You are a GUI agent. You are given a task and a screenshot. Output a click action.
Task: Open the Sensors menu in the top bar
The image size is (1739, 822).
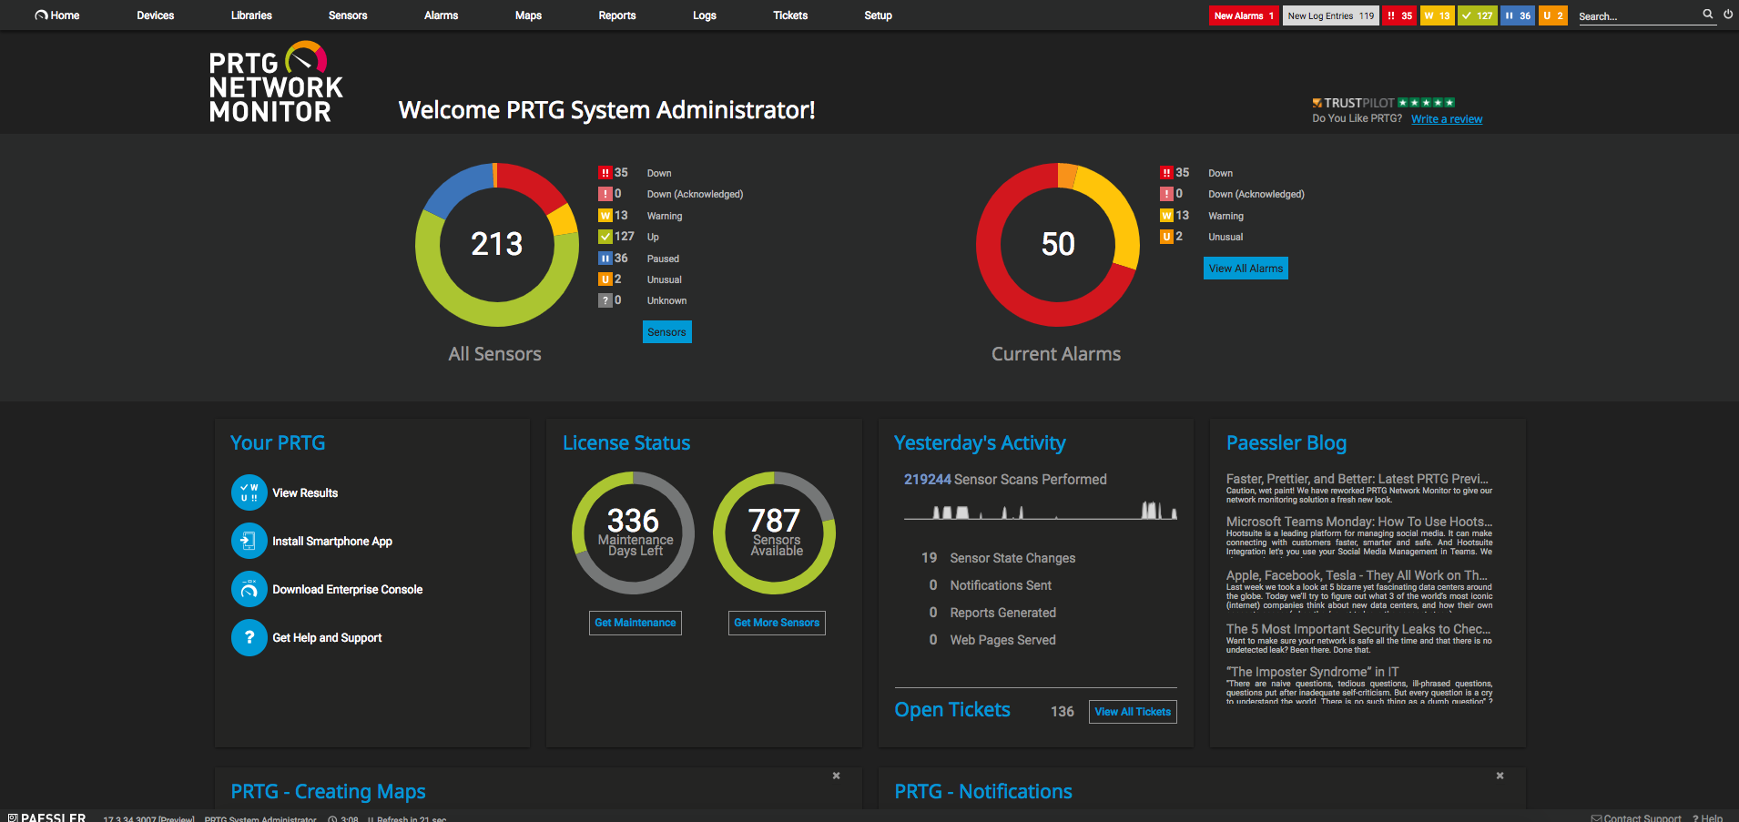(348, 15)
